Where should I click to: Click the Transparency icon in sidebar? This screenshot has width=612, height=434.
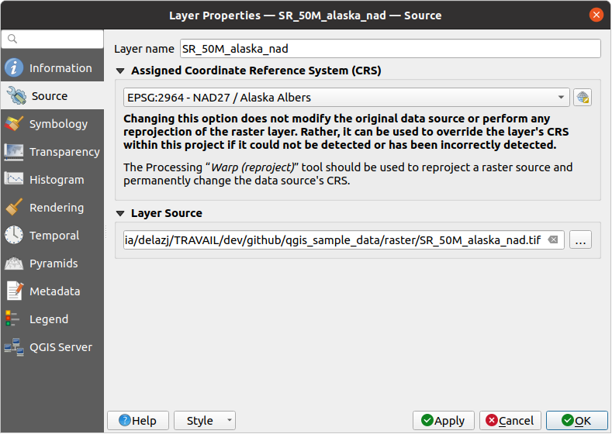14,152
